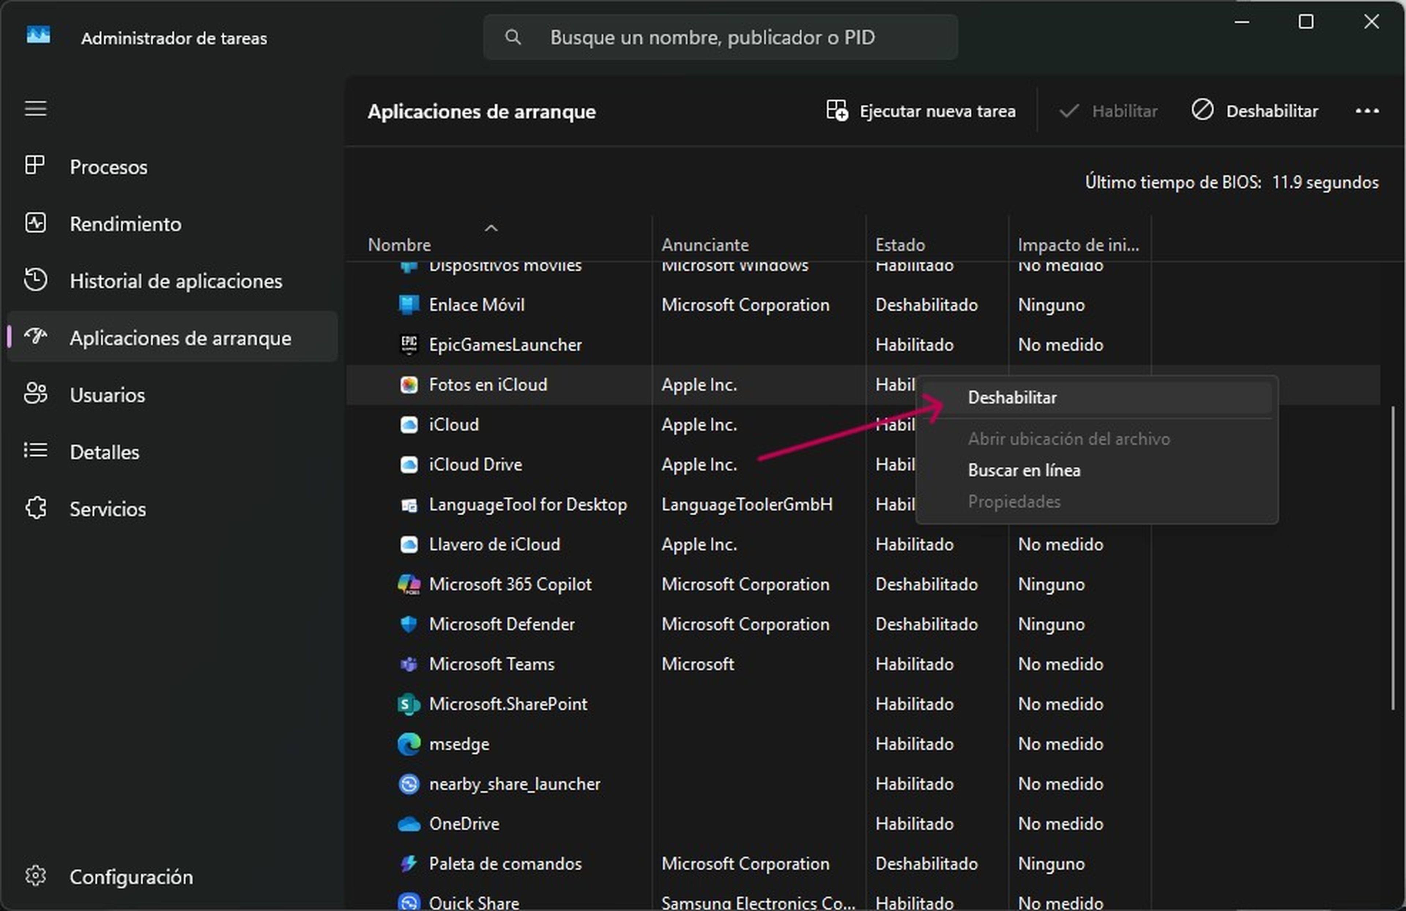
Task: Click Ejecutar nueva tarea button
Action: click(x=920, y=111)
